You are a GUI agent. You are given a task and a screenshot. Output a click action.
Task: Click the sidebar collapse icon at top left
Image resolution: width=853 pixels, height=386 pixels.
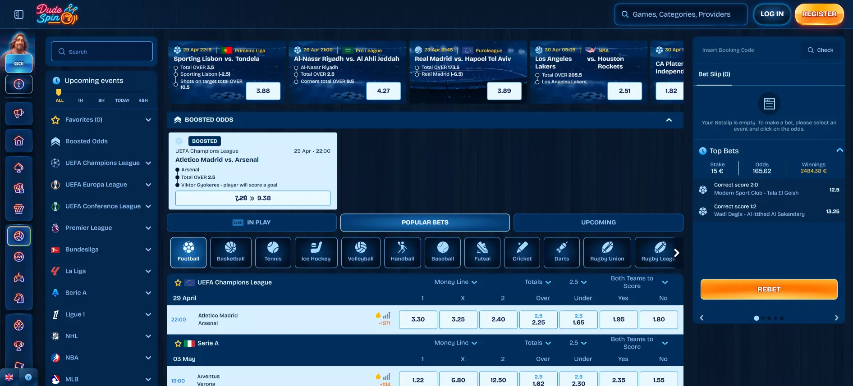tap(19, 14)
